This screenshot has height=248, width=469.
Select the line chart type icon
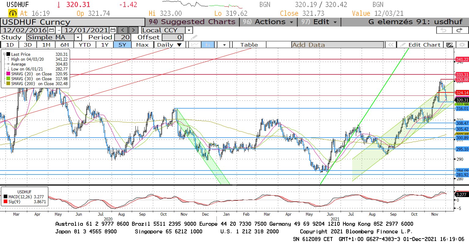point(195,45)
